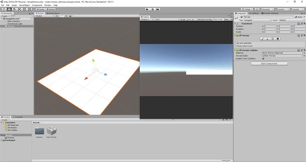Screen dimensions: 306x162
Task: Toggle scene audio speaker icon
Action: 66,16
